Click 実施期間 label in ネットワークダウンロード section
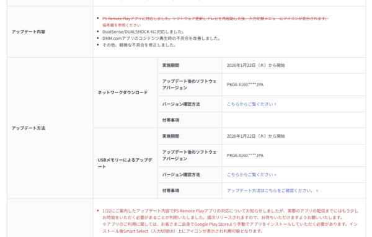 coord(170,65)
